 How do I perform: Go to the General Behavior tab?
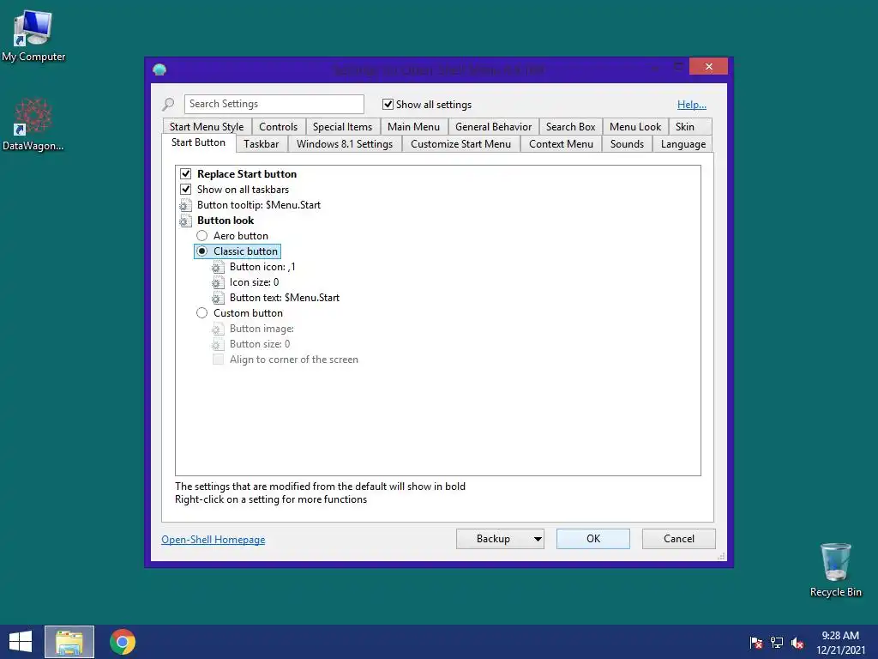click(x=493, y=127)
